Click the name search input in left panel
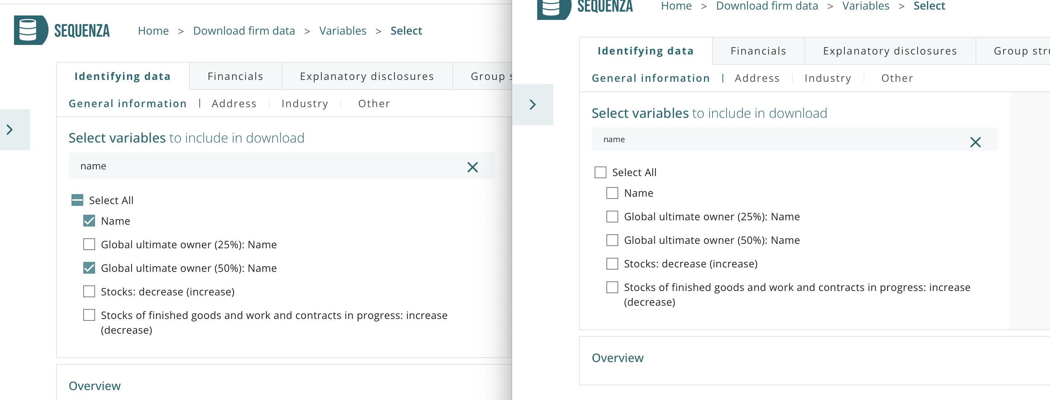The height and width of the screenshot is (400, 1050). click(x=265, y=166)
